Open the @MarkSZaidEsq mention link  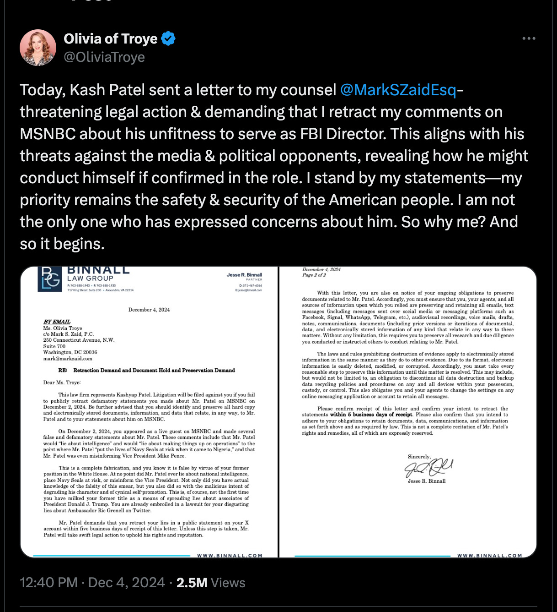point(398,90)
